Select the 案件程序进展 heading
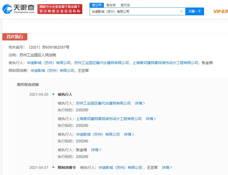This screenshot has height=175, width=228. click(28, 85)
